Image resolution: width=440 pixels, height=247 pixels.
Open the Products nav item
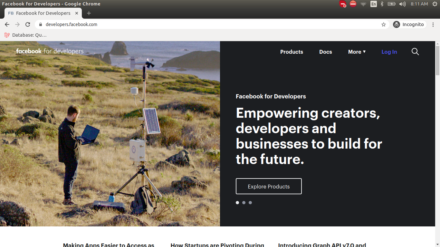click(x=292, y=52)
